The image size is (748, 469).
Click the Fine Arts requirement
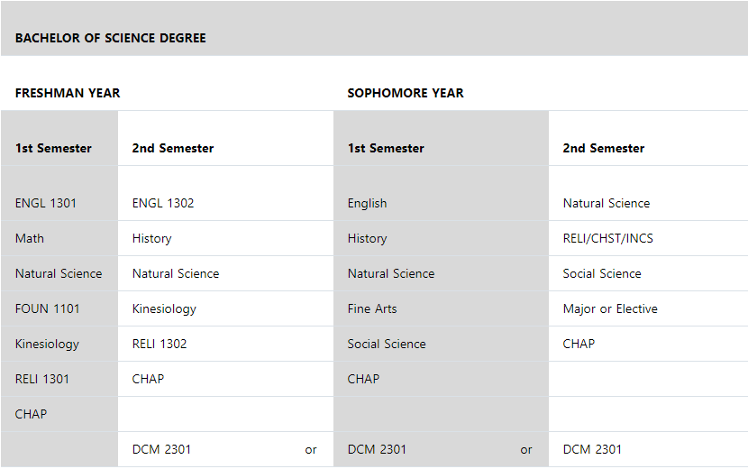(x=372, y=308)
